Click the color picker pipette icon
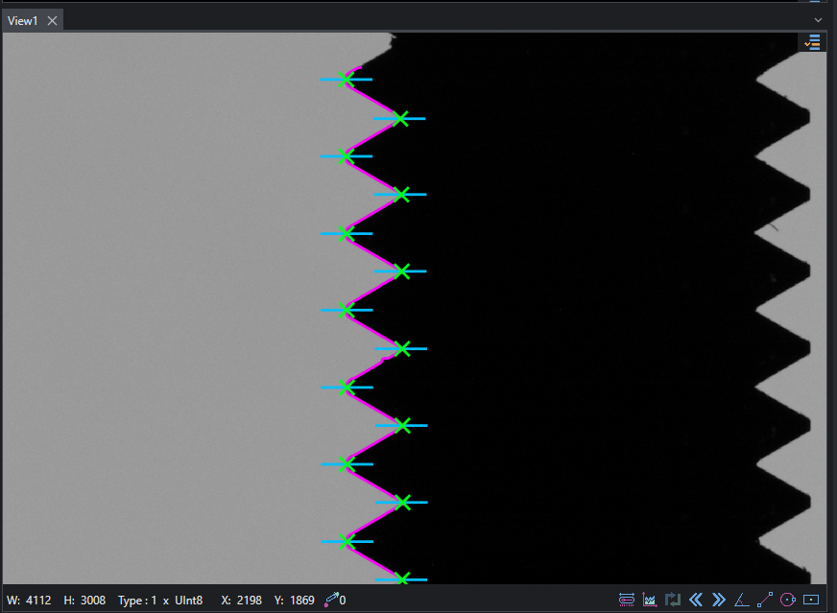This screenshot has width=837, height=613. [x=331, y=600]
